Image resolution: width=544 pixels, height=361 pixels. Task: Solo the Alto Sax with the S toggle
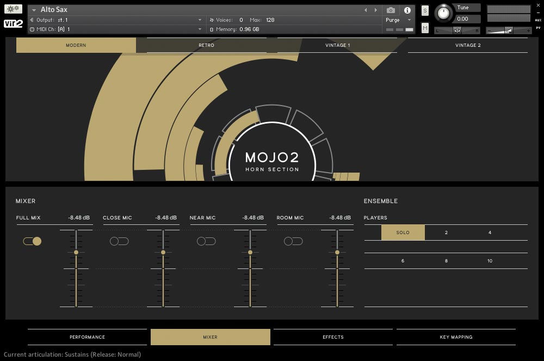pyautogui.click(x=424, y=10)
